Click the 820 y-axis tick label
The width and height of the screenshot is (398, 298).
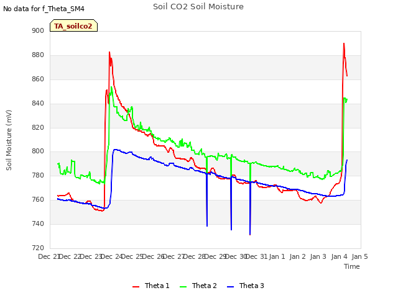coord(38,127)
